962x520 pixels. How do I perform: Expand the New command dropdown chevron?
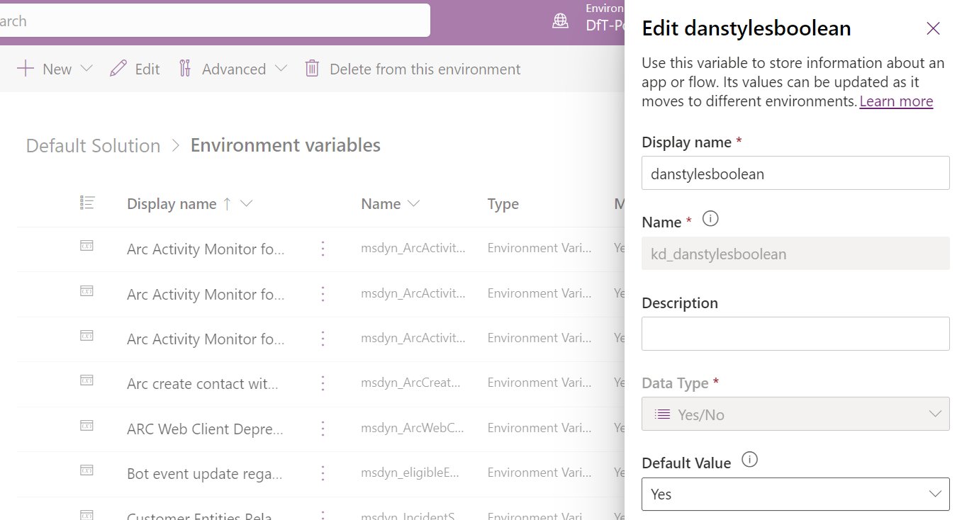tap(86, 68)
